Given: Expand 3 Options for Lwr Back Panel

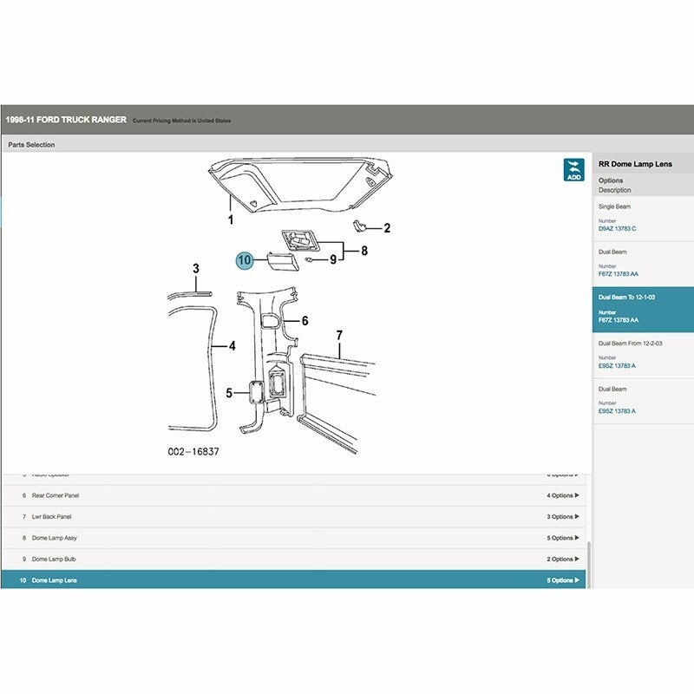Looking at the screenshot, I should pos(562,516).
